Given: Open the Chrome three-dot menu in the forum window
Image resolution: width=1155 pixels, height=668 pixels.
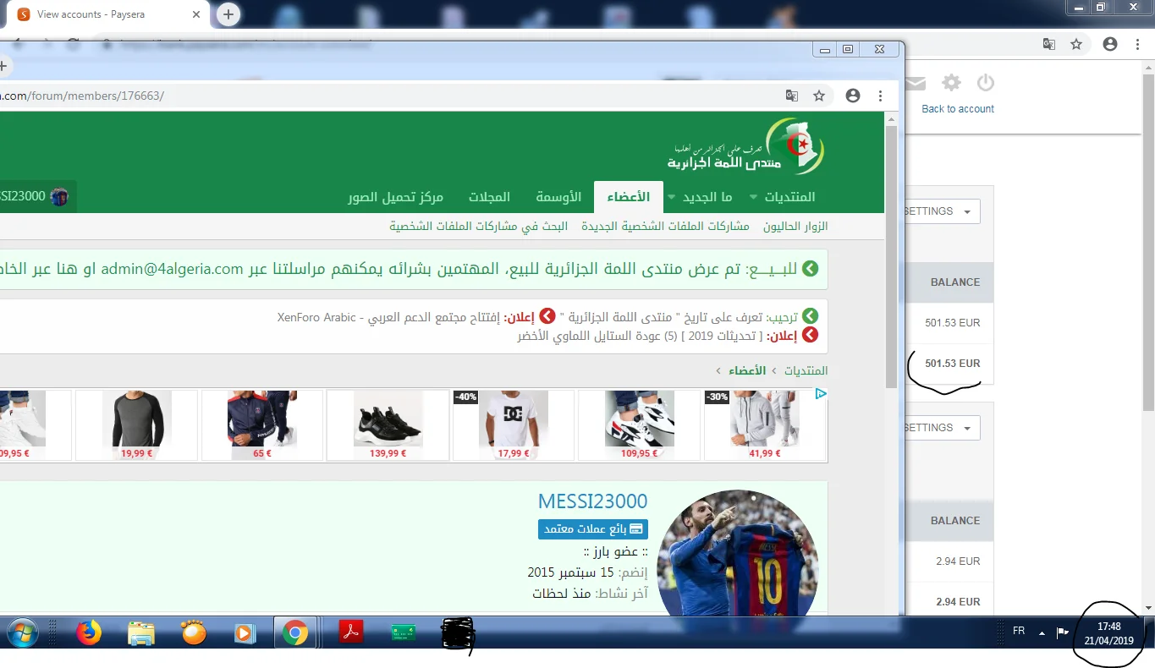Looking at the screenshot, I should [881, 96].
